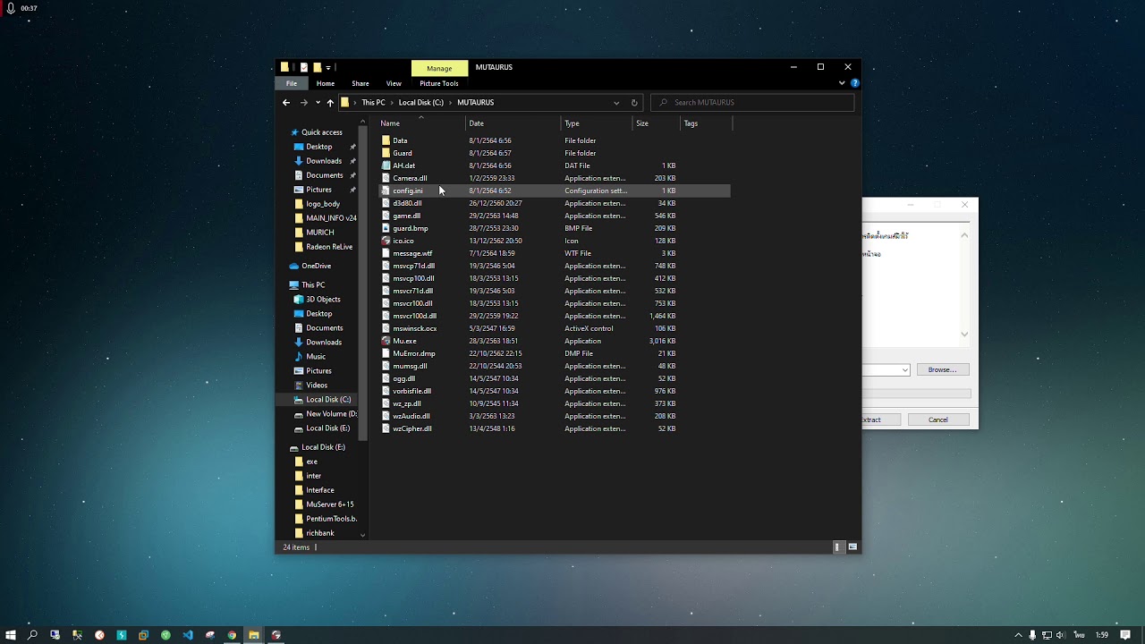The width and height of the screenshot is (1145, 644).
Task: Open network status in system tray
Action: (x=1047, y=635)
